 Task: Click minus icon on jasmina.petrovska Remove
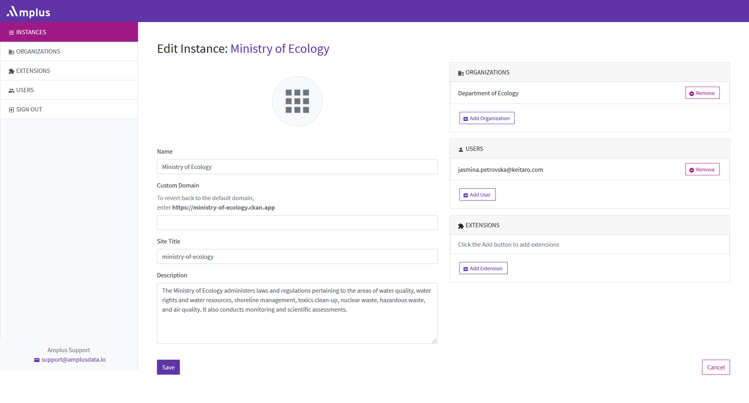[691, 170]
